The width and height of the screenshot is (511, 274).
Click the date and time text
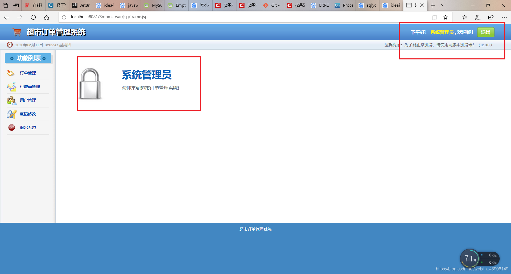(43, 45)
